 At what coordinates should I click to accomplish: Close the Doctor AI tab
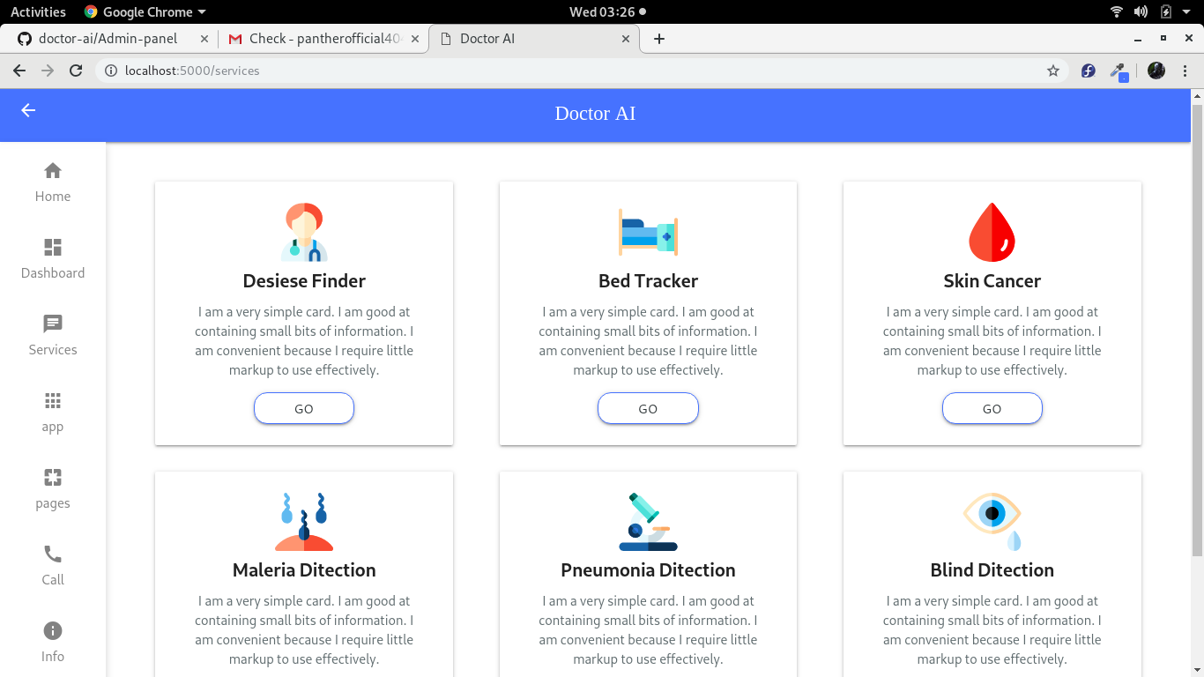pyautogui.click(x=627, y=39)
